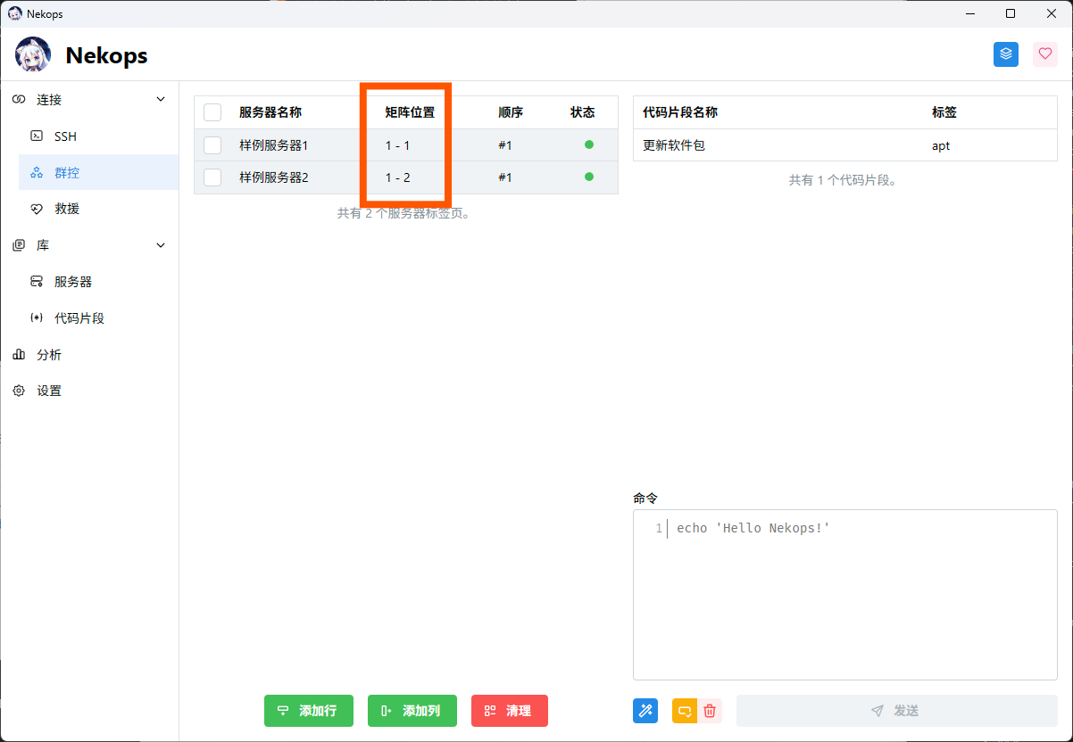The width and height of the screenshot is (1073, 742).
Task: Click the yellow snippet save icon
Action: click(685, 711)
